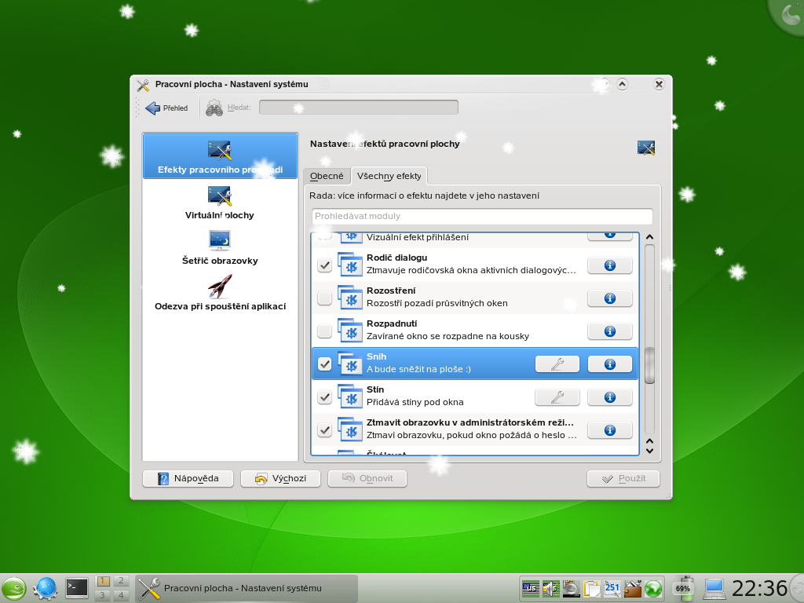Select the Všechny efekty tab
Viewport: 804px width, 603px height.
click(x=389, y=176)
